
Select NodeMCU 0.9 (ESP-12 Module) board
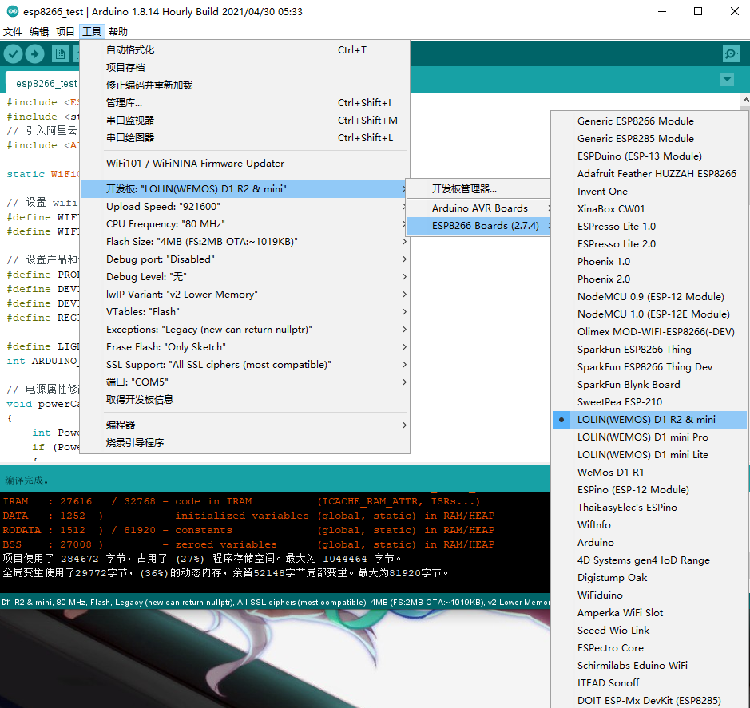[649, 296]
